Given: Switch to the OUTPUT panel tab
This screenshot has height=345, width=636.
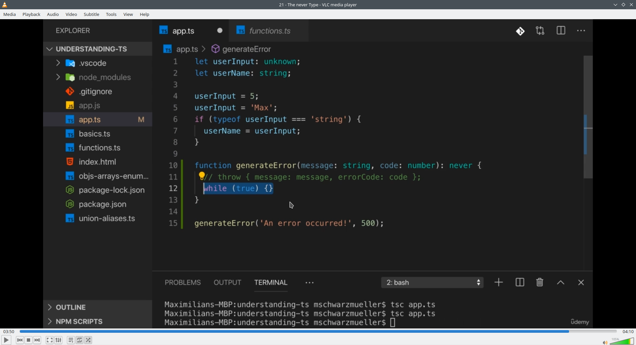Looking at the screenshot, I should [x=227, y=283].
